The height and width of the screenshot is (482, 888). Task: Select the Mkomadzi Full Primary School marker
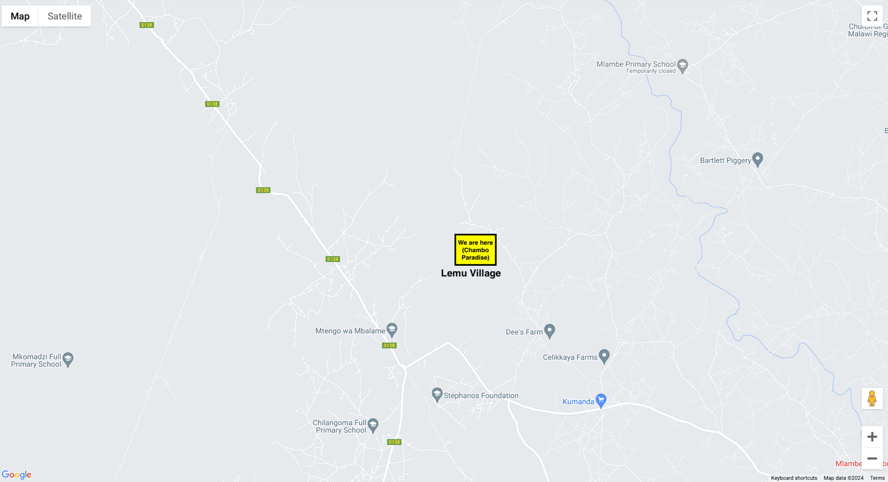[68, 359]
